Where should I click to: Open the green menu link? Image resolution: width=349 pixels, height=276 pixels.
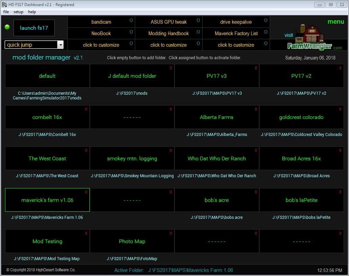(335, 22)
